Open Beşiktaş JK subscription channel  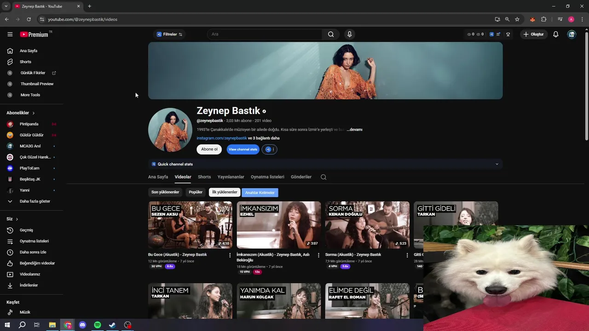[x=30, y=179]
